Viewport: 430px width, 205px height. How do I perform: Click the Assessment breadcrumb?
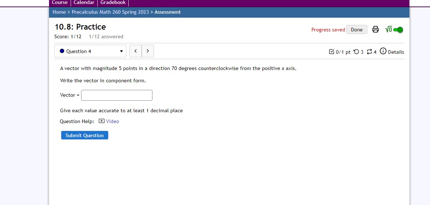coord(168,12)
